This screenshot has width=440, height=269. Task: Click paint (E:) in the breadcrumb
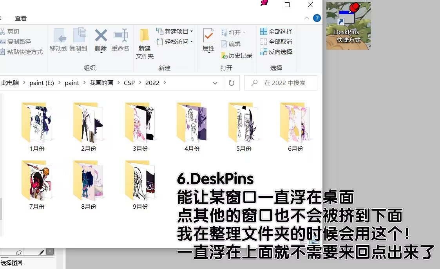click(x=42, y=83)
